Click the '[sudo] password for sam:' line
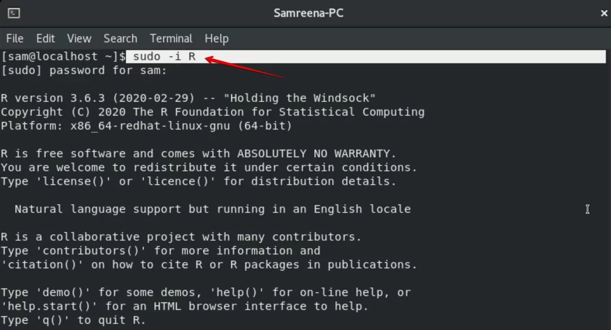Image resolution: width=611 pixels, height=330 pixels. [84, 70]
